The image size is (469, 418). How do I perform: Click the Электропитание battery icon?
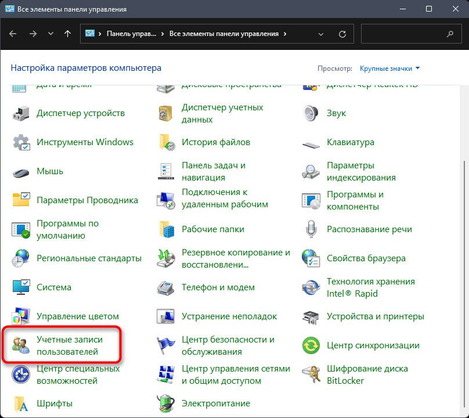tap(165, 403)
